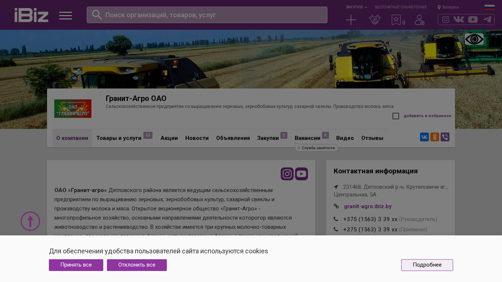Click the search magnifier icon
The image size is (502, 282).
pos(97,15)
